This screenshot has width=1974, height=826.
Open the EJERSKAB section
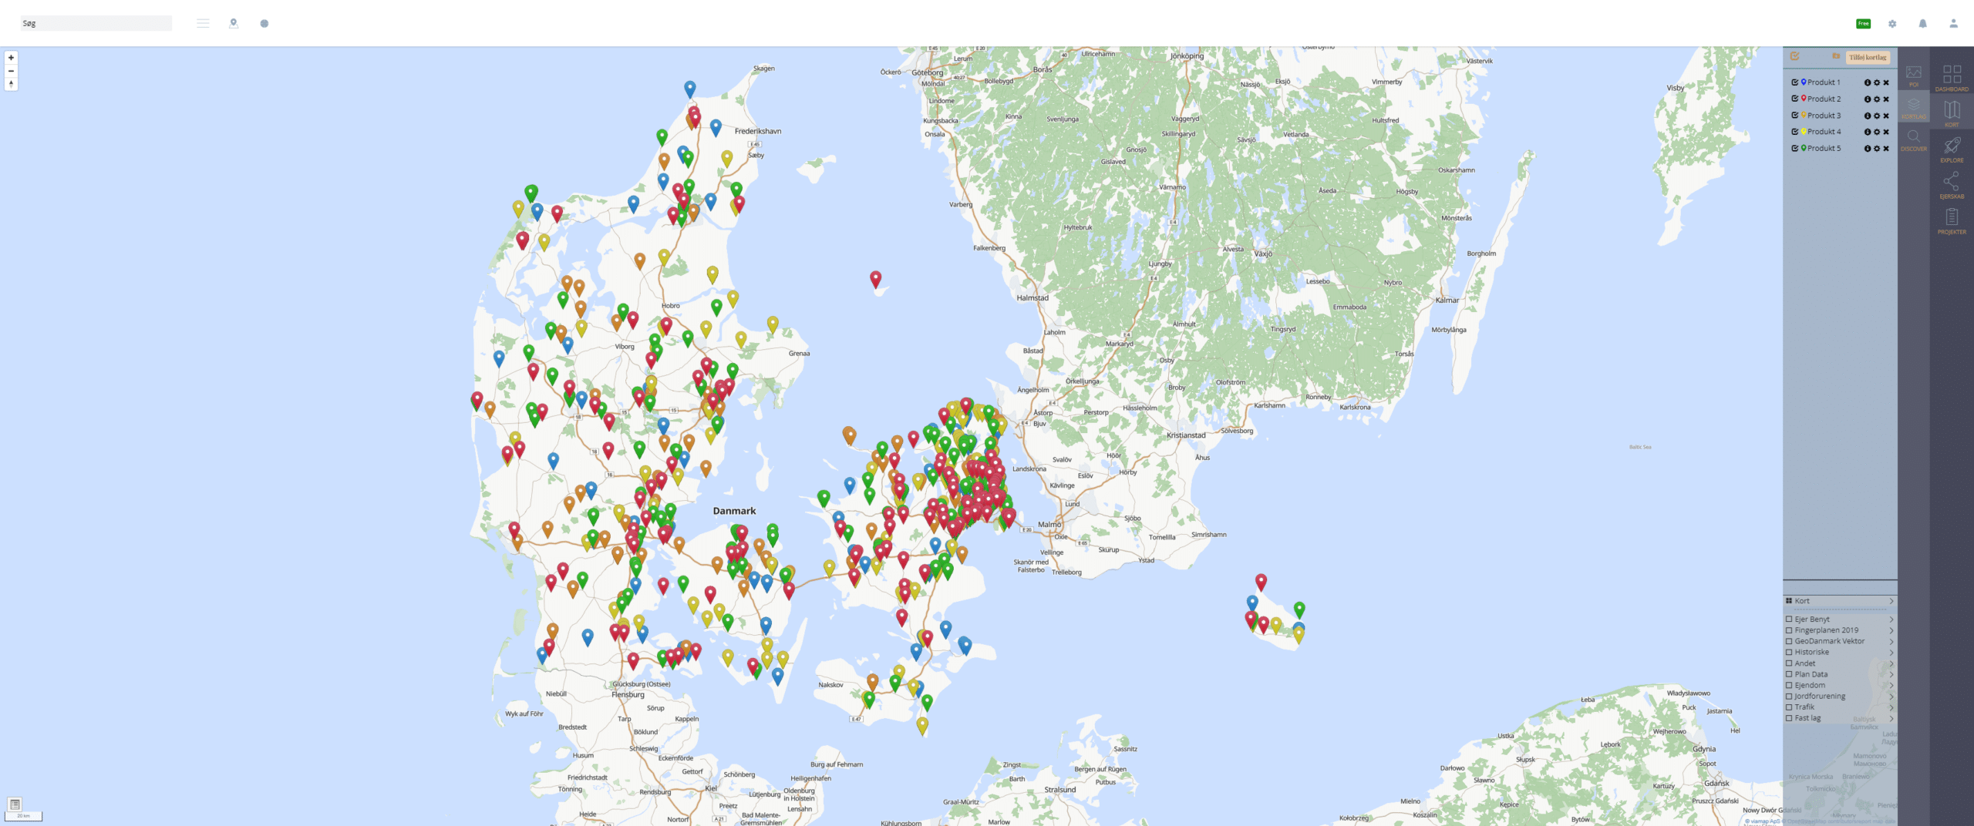pos(1952,186)
